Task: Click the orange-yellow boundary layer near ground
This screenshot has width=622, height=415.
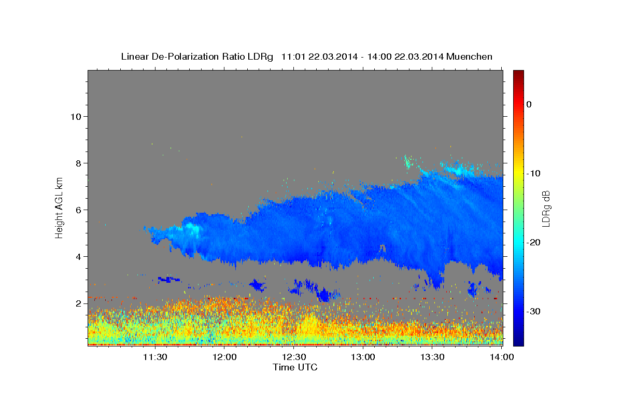Action: click(x=295, y=322)
